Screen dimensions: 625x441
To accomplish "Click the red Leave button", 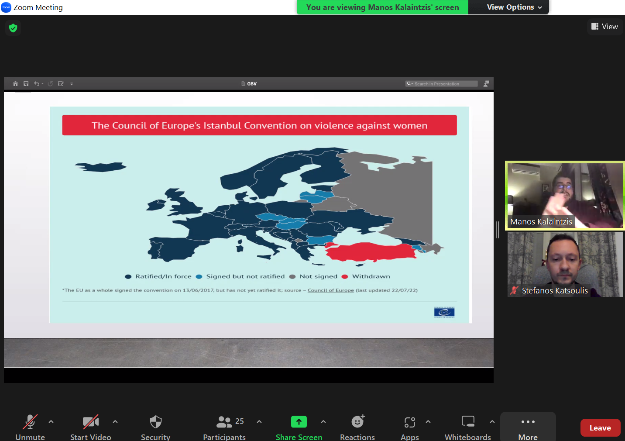I will [x=600, y=428].
